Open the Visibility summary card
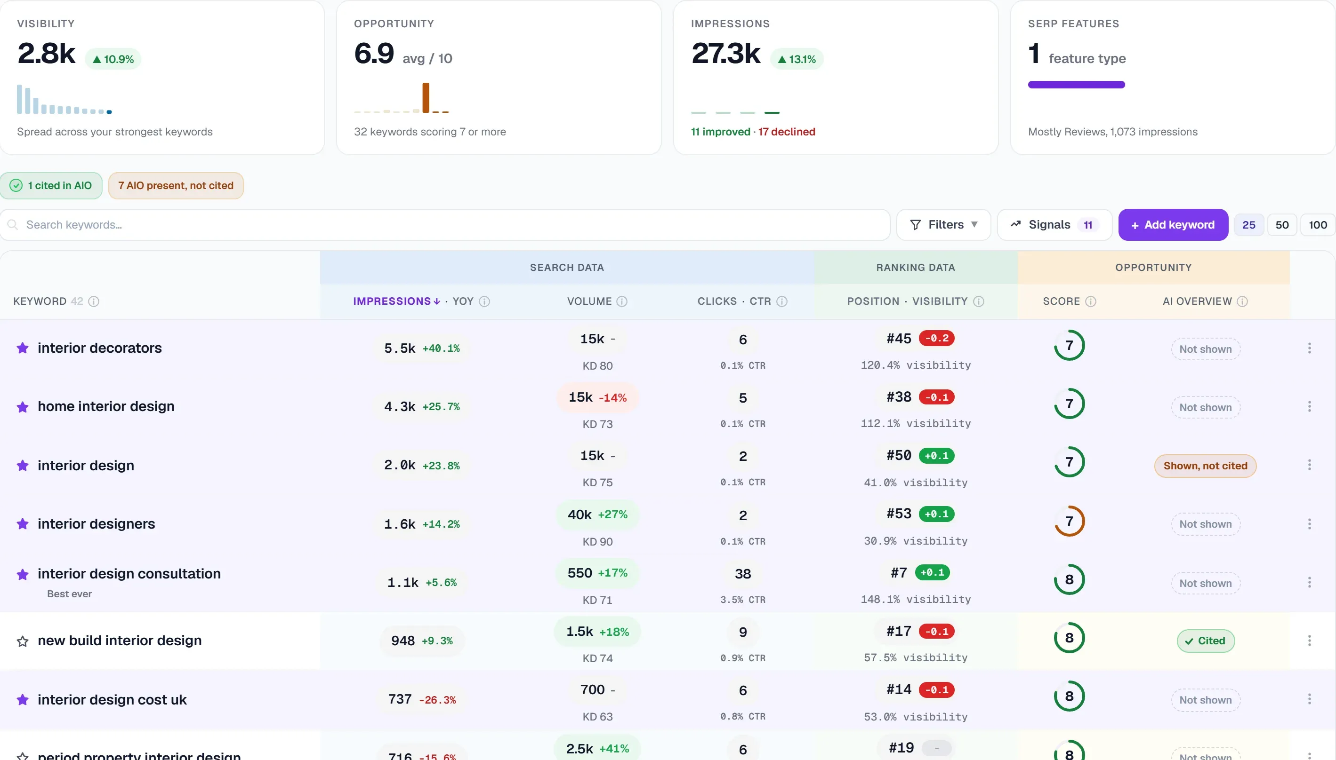Image resolution: width=1336 pixels, height=760 pixels. click(162, 77)
